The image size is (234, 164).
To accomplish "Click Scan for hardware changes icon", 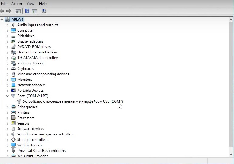I will pos(44,11).
